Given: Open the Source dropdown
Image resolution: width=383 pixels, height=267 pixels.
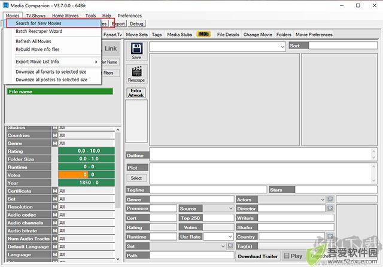Looking at the screenshot, I should point(230,208).
